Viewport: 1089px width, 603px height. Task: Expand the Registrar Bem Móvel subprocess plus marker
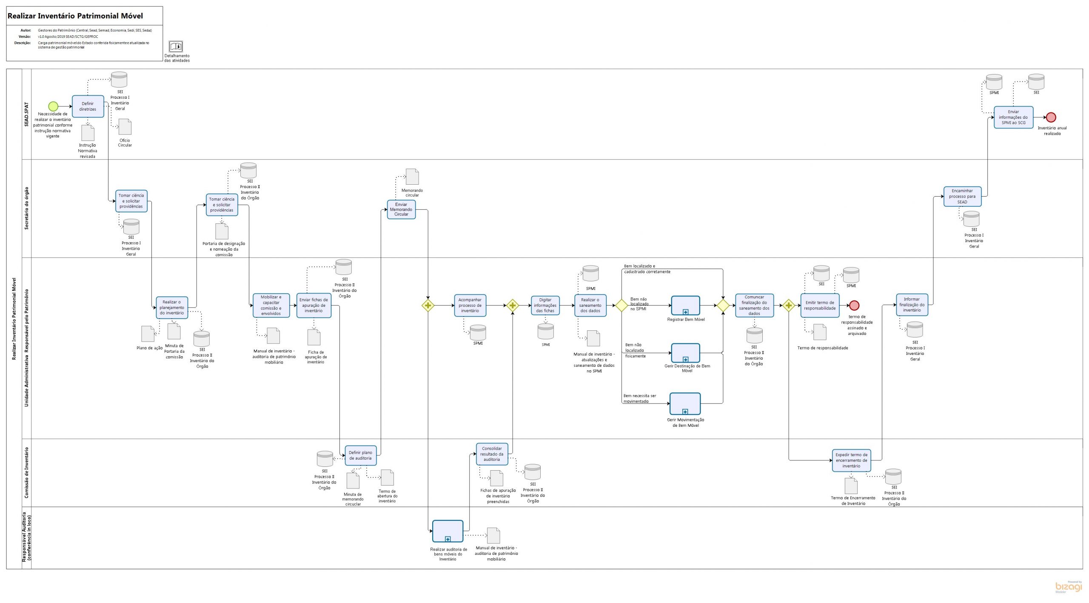pyautogui.click(x=685, y=312)
